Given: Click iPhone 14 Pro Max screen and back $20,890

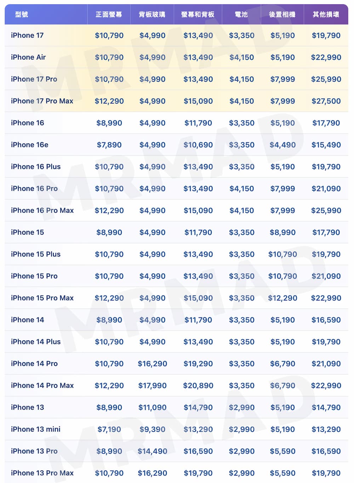Looking at the screenshot, I should (x=198, y=386).
